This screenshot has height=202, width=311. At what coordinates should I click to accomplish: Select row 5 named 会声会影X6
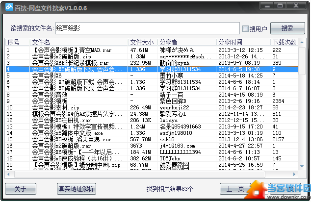point(152,76)
